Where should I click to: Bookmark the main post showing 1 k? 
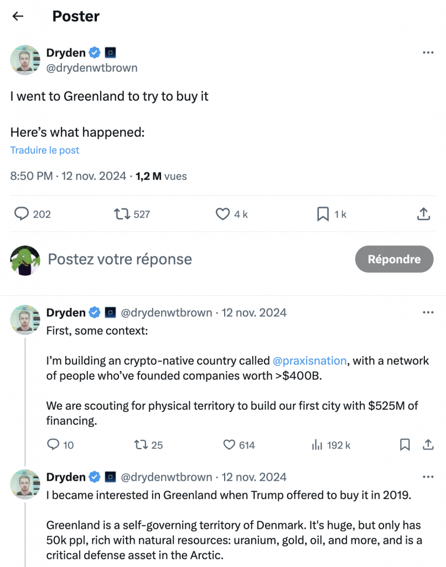coord(323,214)
